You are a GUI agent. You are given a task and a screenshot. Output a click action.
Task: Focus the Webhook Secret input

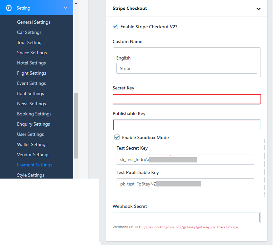(x=186, y=218)
